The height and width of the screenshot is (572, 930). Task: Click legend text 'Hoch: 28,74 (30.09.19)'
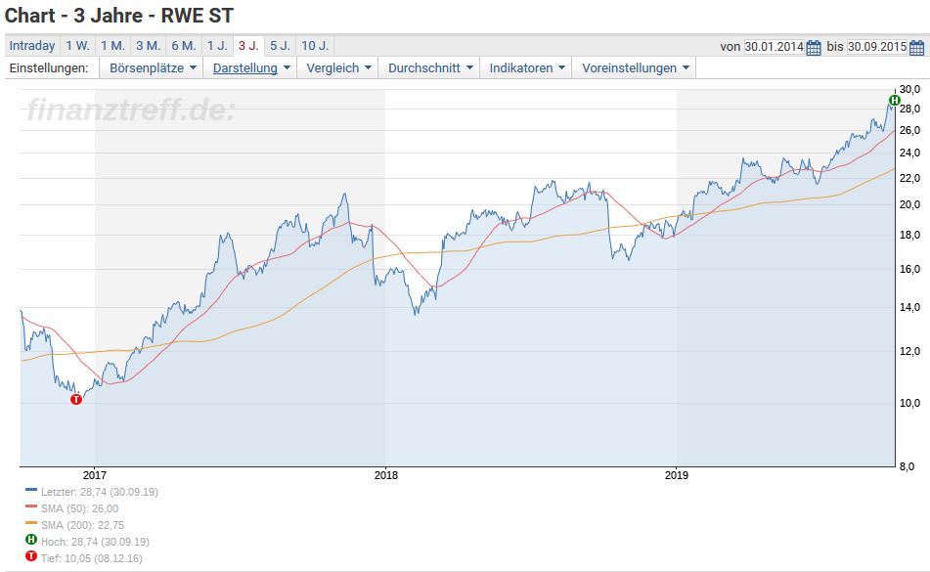tap(95, 542)
